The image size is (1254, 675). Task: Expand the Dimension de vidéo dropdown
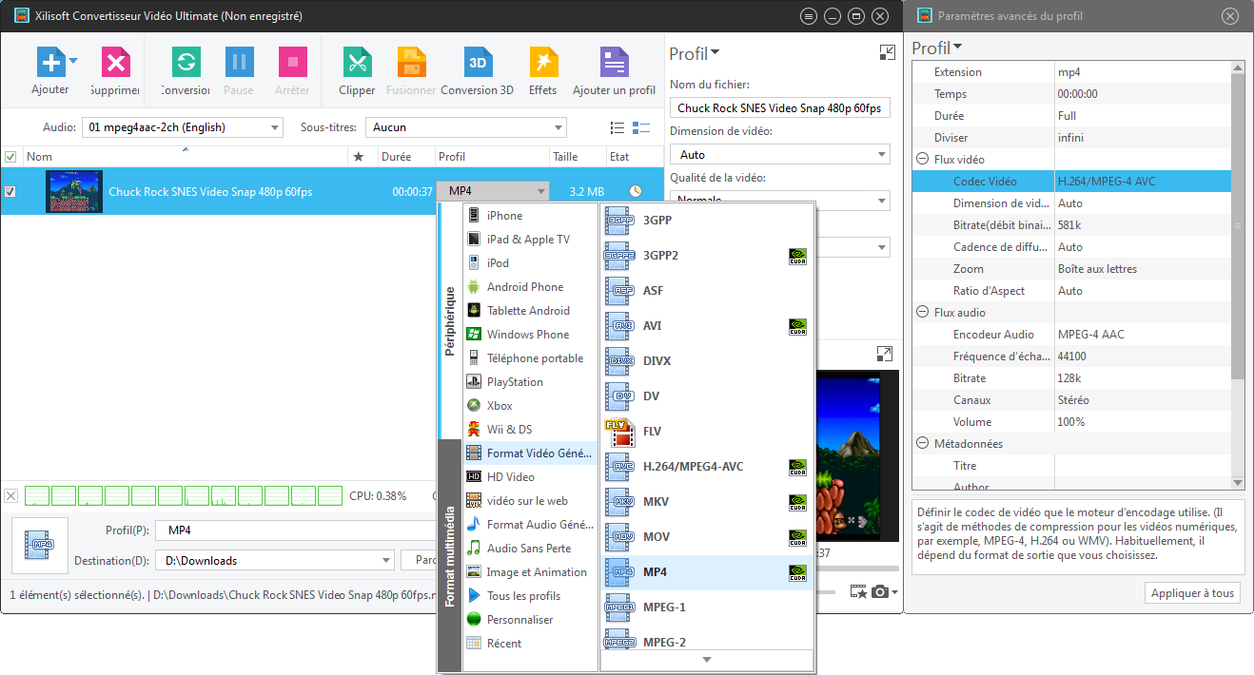tap(779, 154)
